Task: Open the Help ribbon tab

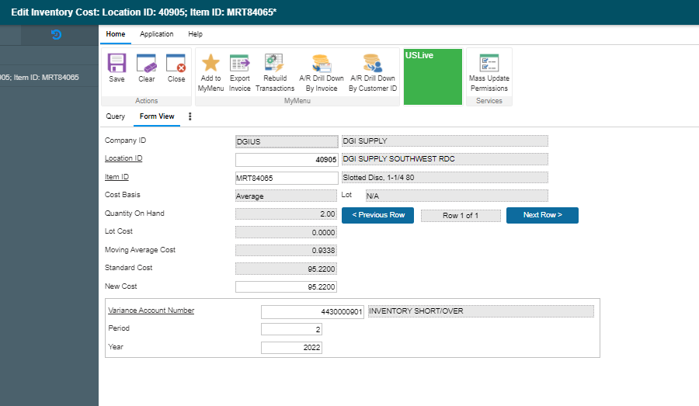Action: 195,34
